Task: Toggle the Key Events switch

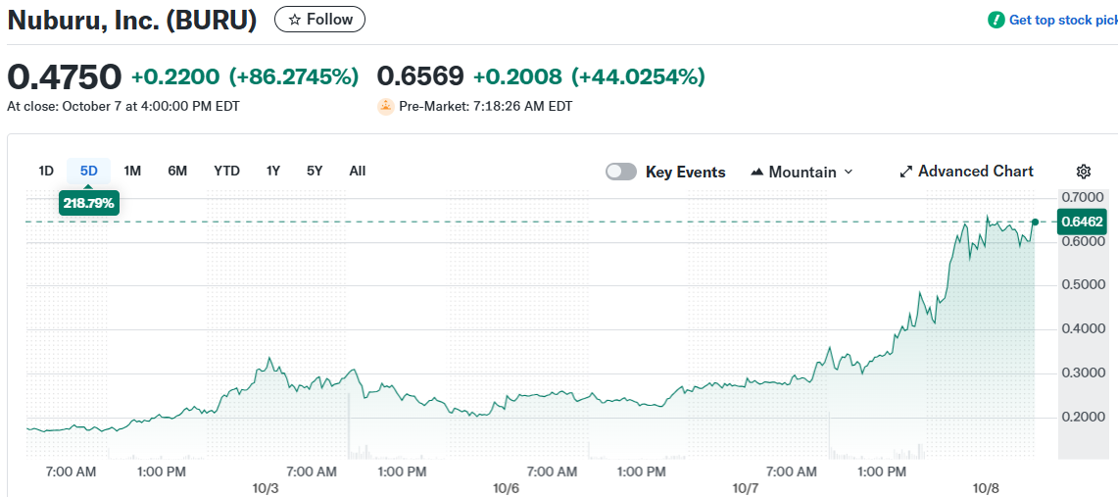Action: (621, 172)
